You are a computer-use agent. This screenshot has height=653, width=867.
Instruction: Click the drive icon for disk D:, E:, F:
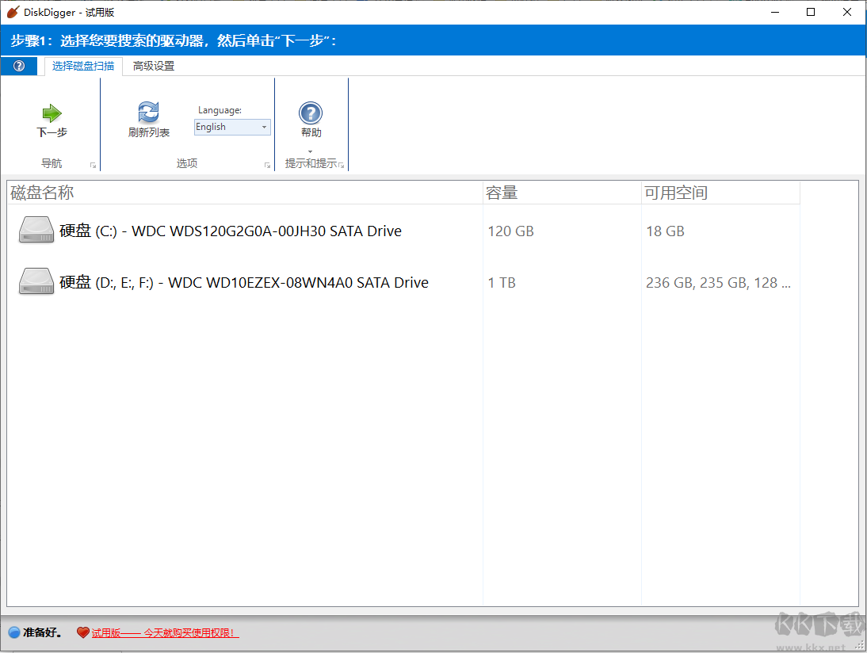(x=36, y=281)
